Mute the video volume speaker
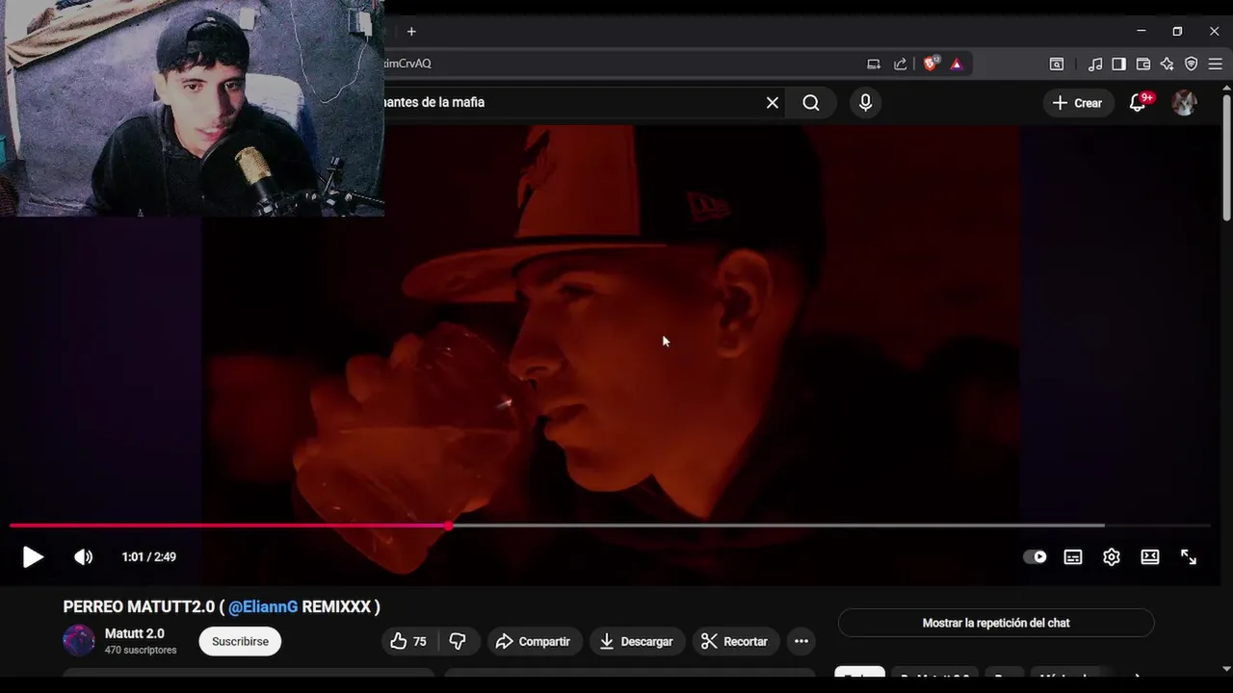 click(84, 557)
